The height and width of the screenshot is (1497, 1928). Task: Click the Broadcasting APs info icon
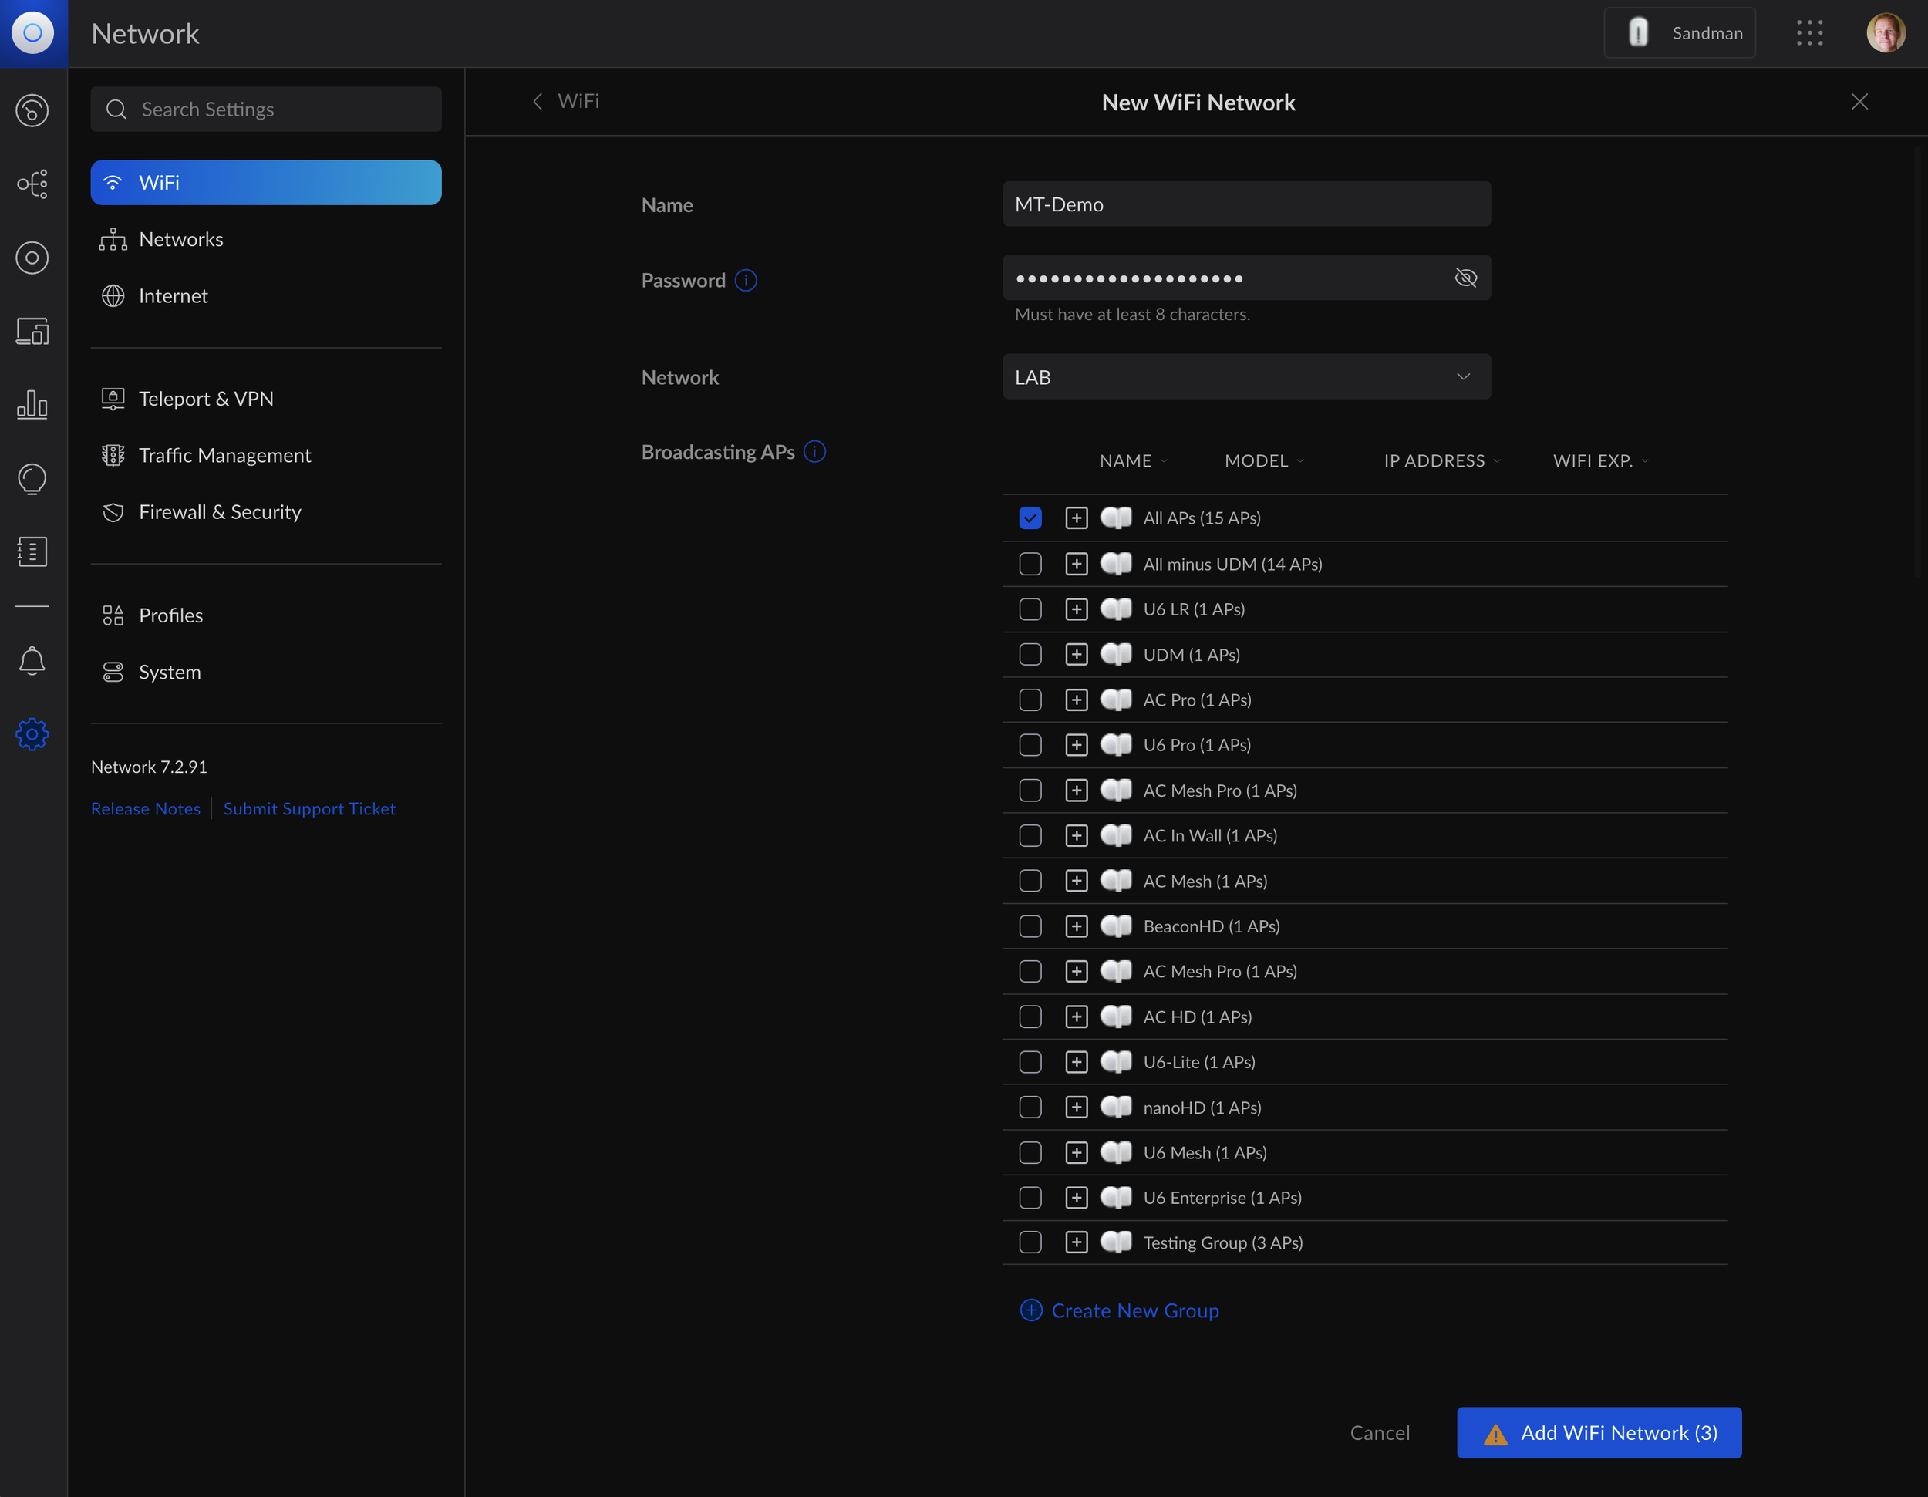815,452
